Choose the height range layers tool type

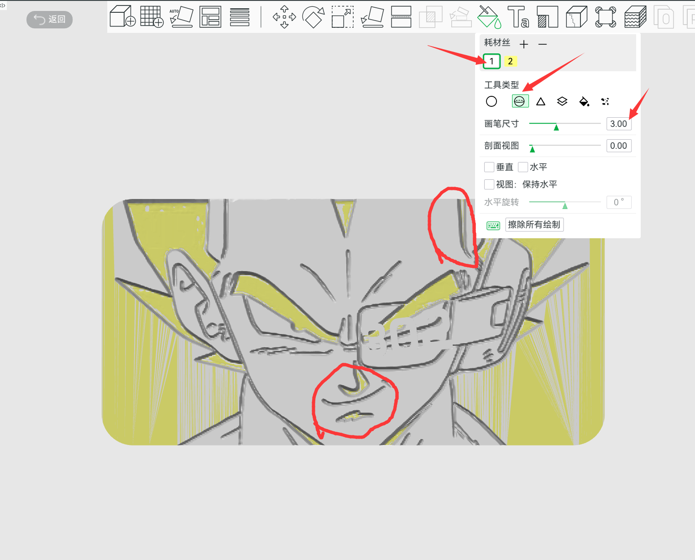(562, 101)
